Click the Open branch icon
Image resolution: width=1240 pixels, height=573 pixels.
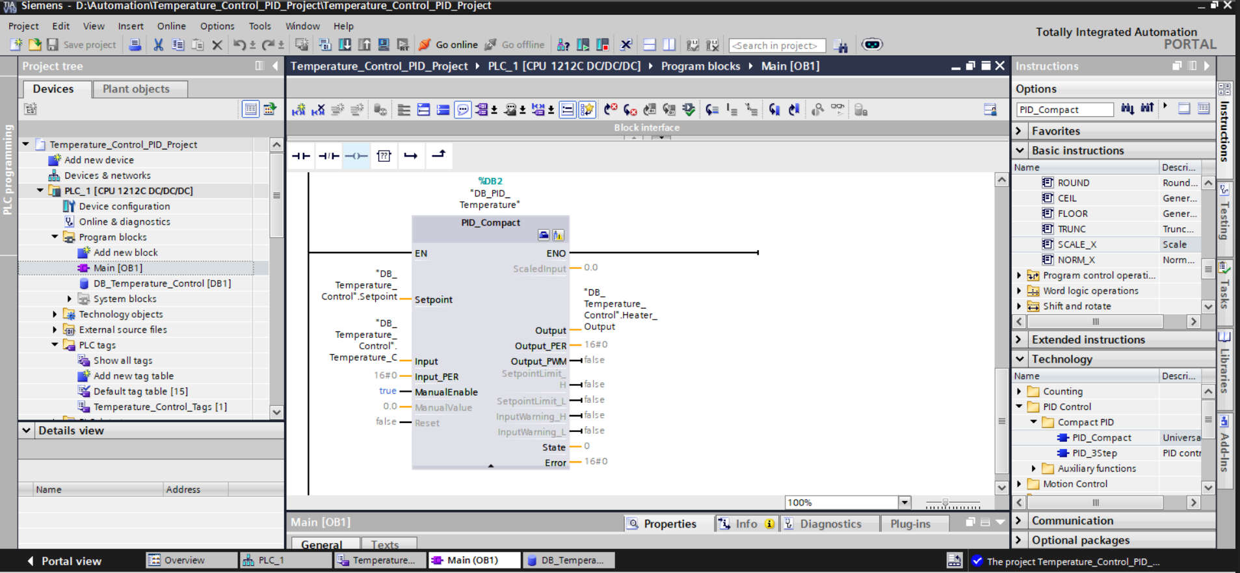click(411, 156)
